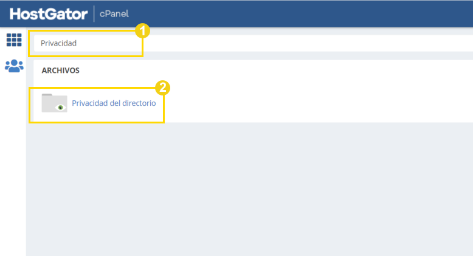
Task: Click the cPanel label in the header
Action: point(114,14)
